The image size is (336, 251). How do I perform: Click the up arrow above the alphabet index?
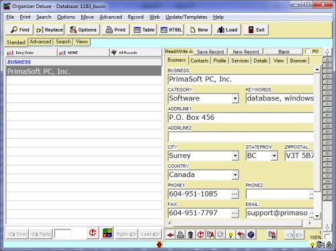click(327, 52)
